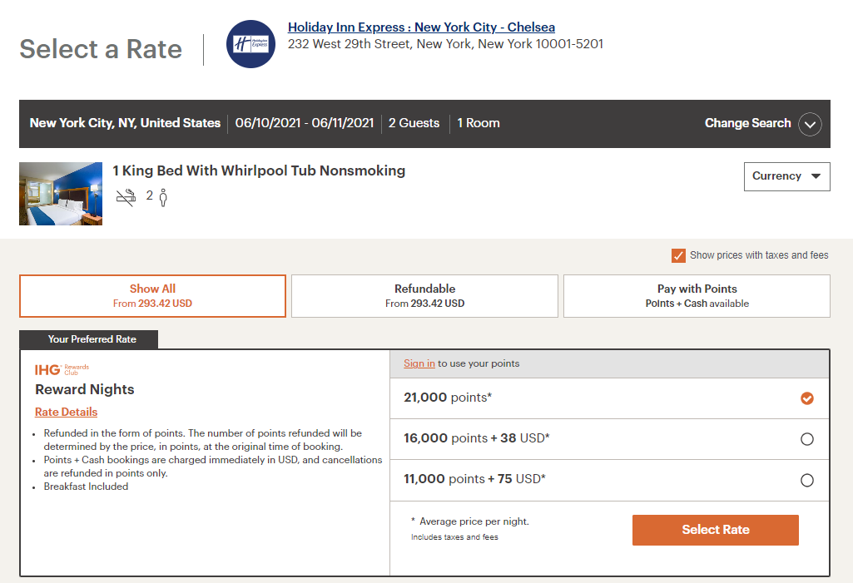
Task: Click the IHG Rewards Club logo
Action: click(62, 370)
